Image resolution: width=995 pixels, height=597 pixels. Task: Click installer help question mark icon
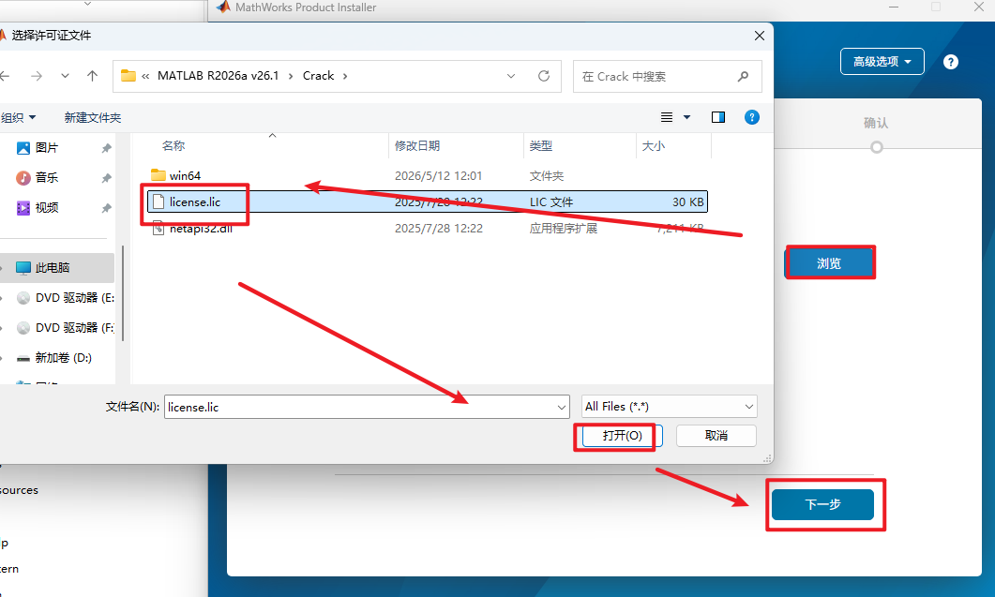tap(951, 62)
